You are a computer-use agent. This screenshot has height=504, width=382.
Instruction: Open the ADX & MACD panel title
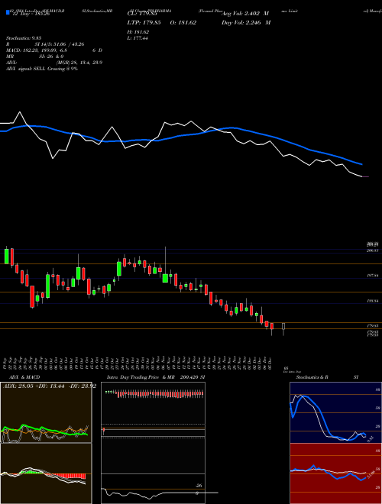coord(24,377)
